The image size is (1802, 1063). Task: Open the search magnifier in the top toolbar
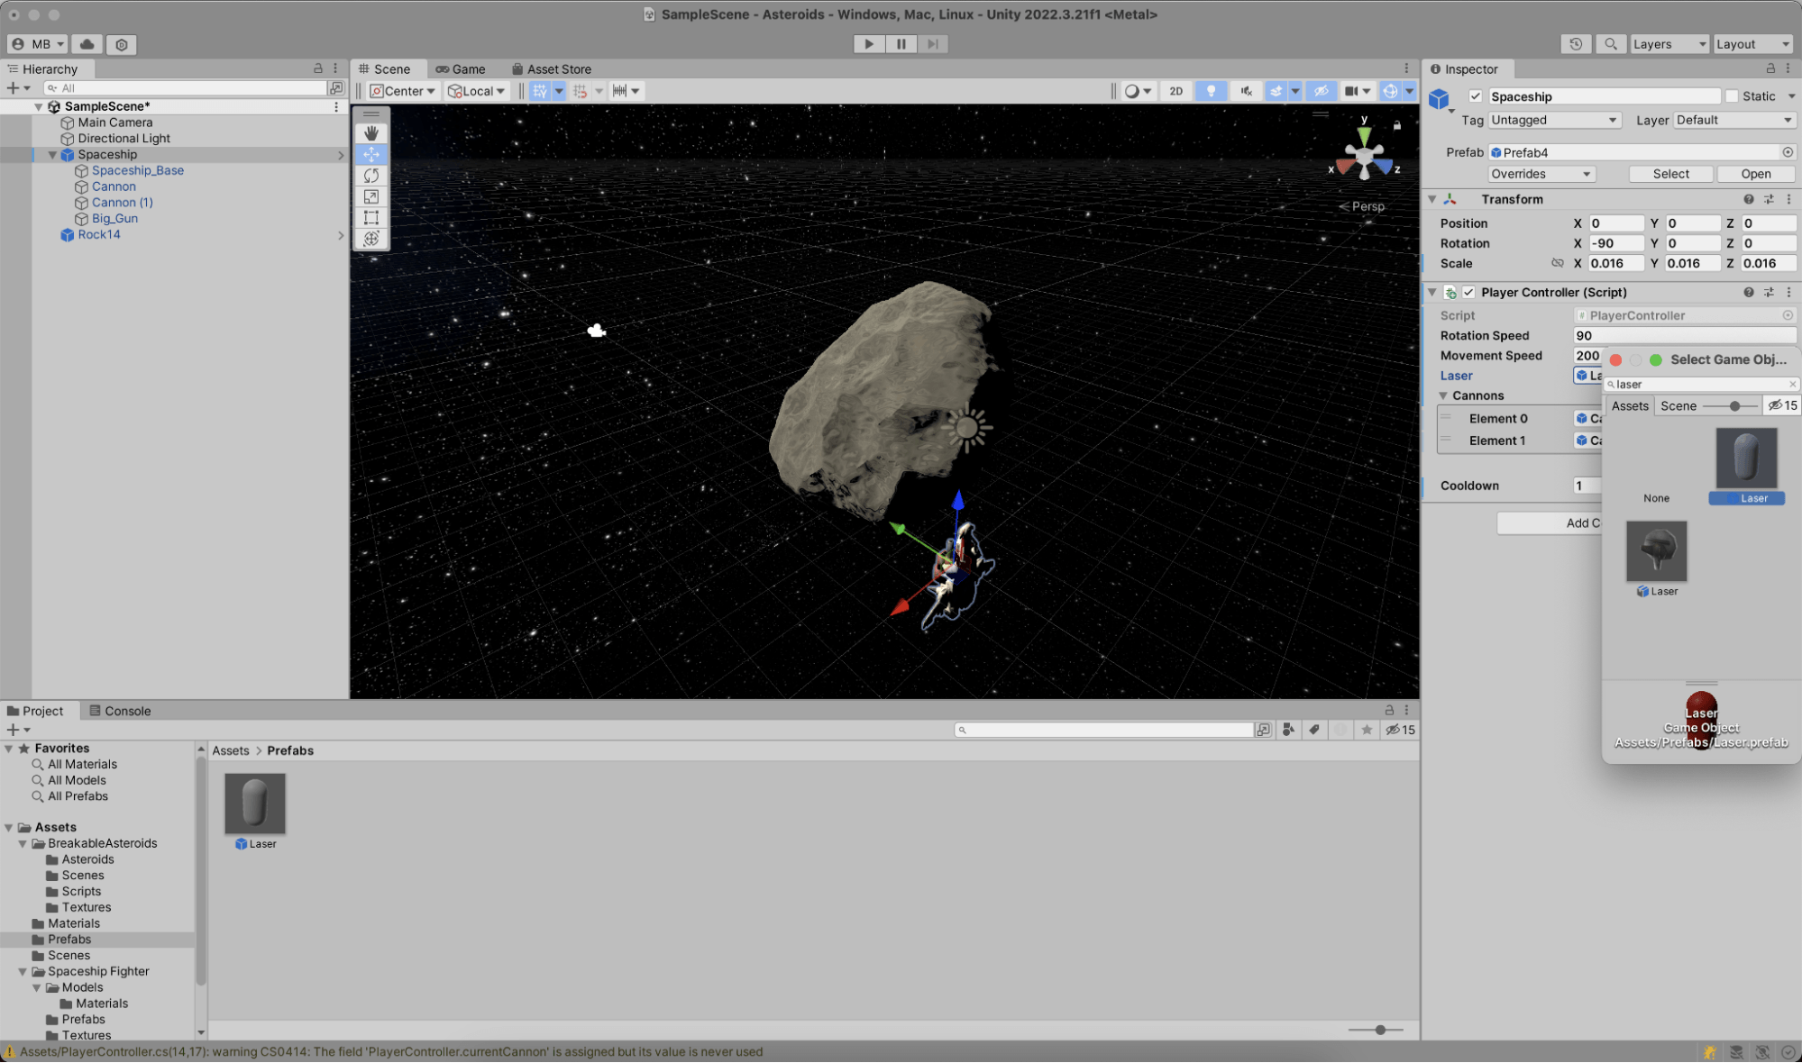coord(1611,43)
